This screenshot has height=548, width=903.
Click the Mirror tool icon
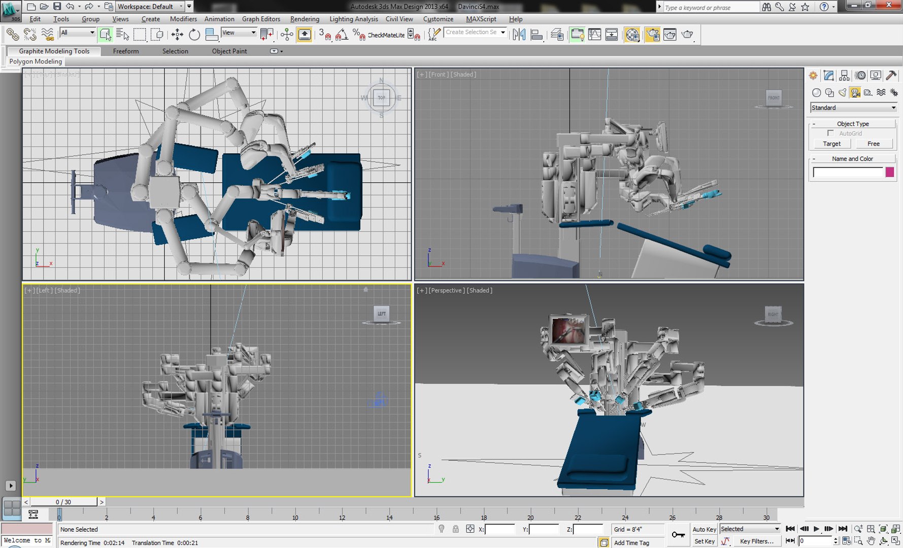point(519,35)
